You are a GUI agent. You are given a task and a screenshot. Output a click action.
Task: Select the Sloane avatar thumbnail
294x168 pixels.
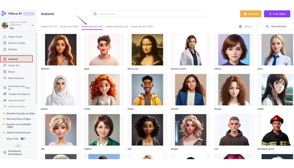click(234, 89)
